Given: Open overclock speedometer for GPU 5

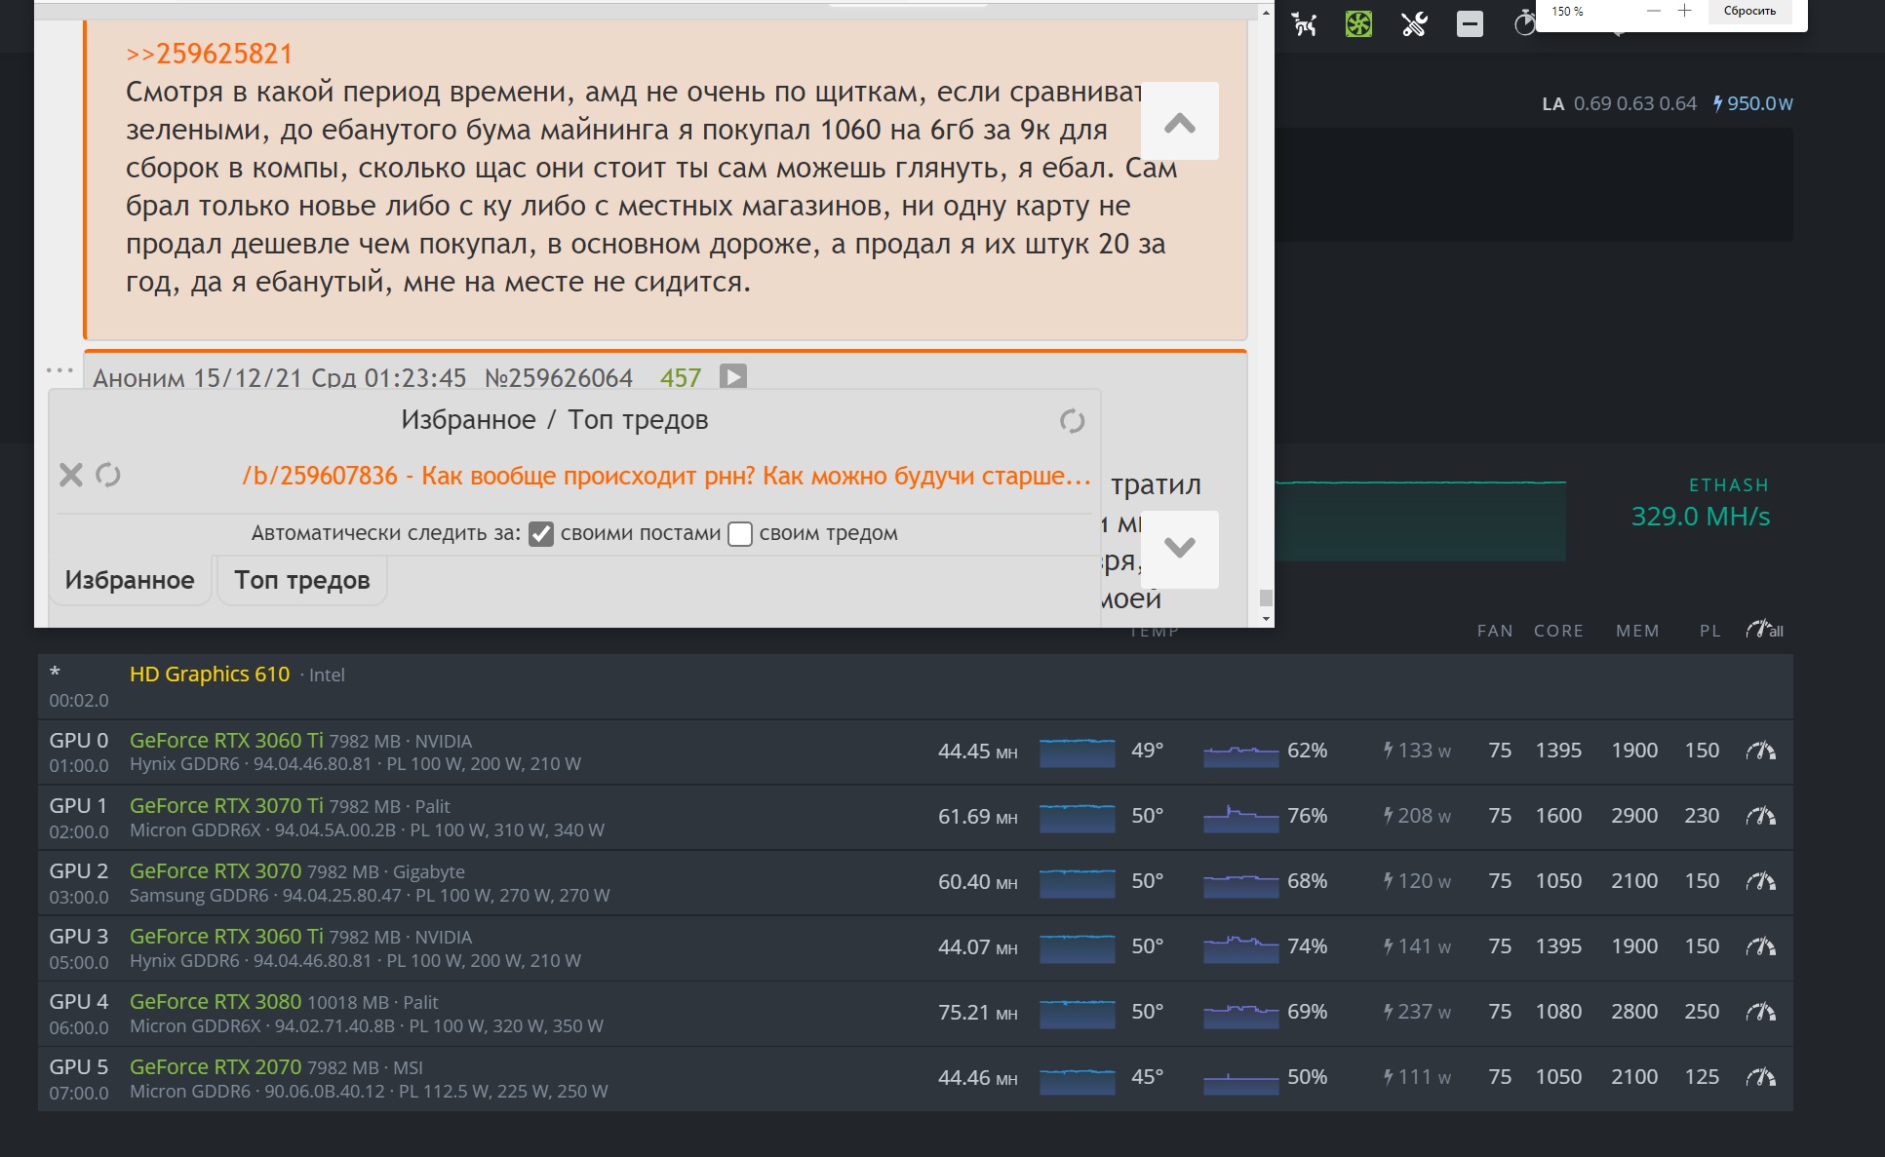Looking at the screenshot, I should pyautogui.click(x=1760, y=1077).
